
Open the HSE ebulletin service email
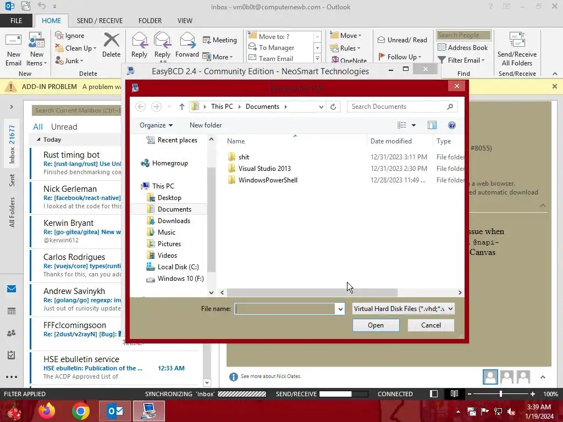115,368
